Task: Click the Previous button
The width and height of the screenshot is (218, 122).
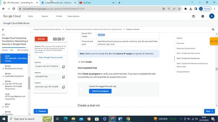Action: point(41,111)
